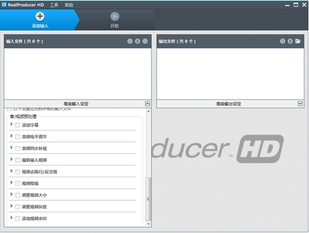This screenshot has height=233, width=309.
Task: Enable the 音频电平调节 checkbox
Action: click(18, 137)
